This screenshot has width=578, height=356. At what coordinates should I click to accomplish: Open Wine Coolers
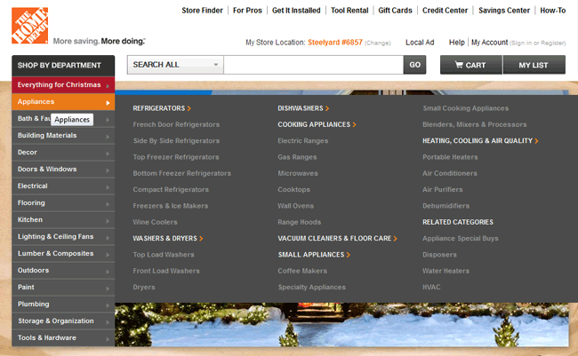point(155,222)
